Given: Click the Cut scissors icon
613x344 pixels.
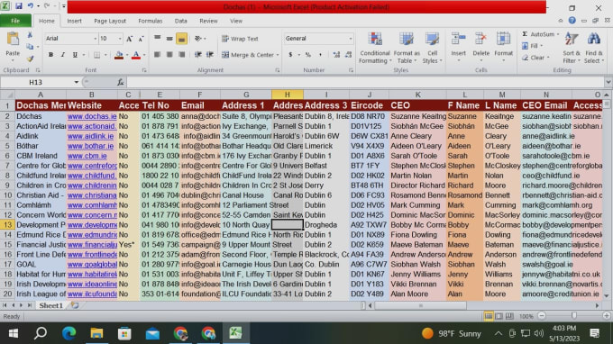Looking at the screenshot, I should 30,35.
